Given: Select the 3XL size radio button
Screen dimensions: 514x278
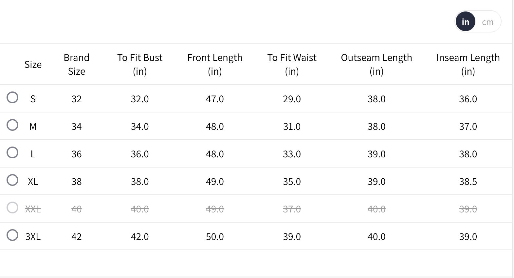Looking at the screenshot, I should 12,235.
